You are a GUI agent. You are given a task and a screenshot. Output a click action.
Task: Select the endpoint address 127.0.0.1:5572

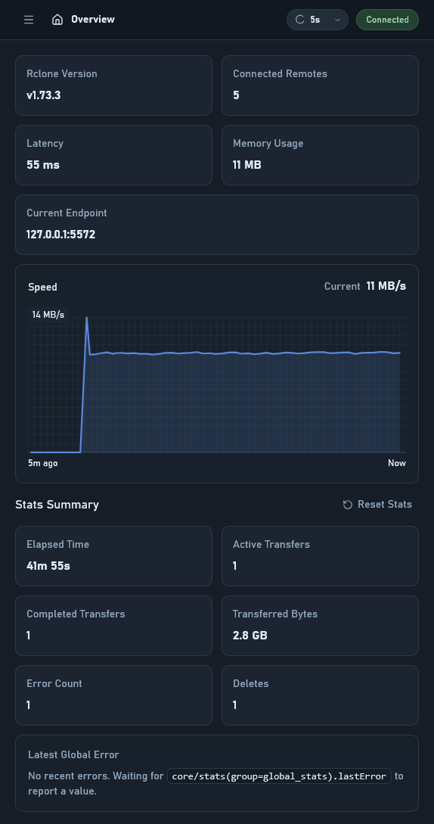click(x=61, y=235)
